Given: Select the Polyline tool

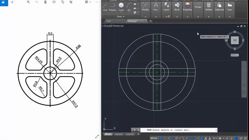Looking at the screenshot, I should click(112, 7).
